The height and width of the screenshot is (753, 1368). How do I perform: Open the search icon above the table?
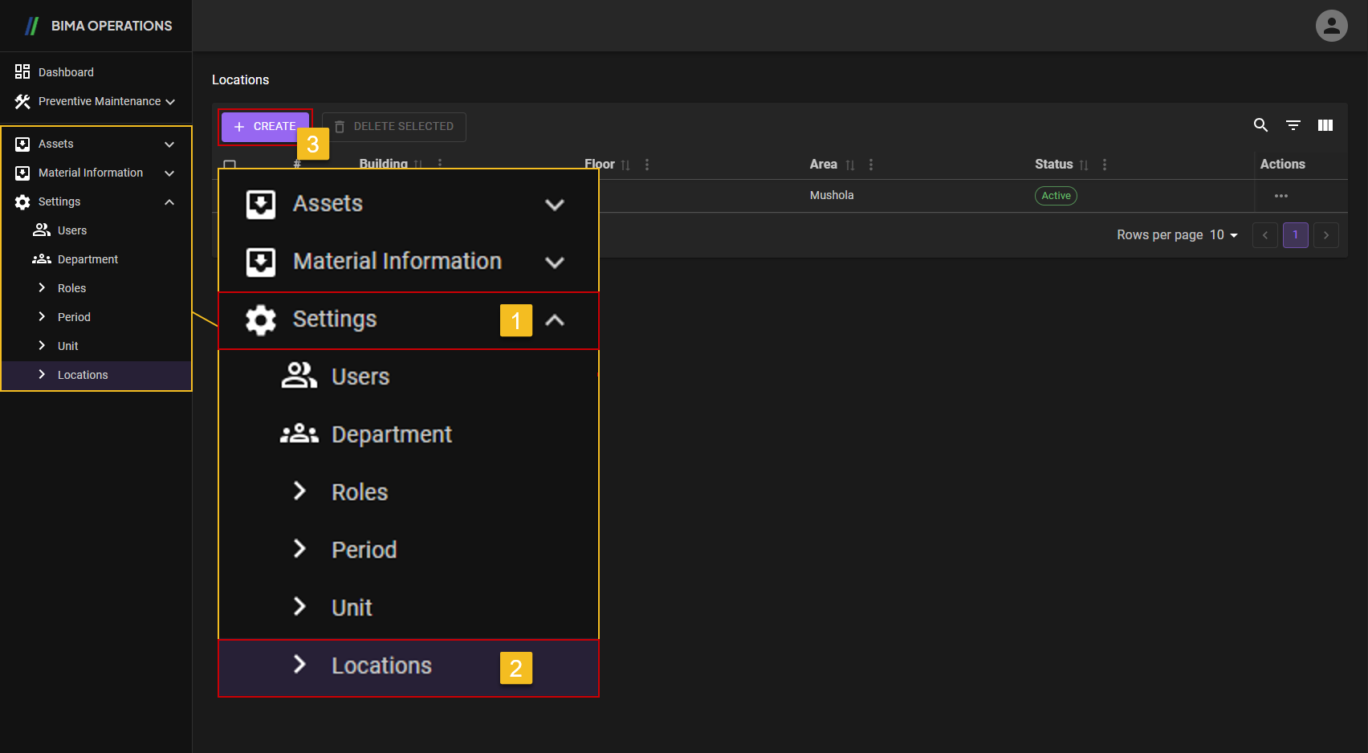1260,125
